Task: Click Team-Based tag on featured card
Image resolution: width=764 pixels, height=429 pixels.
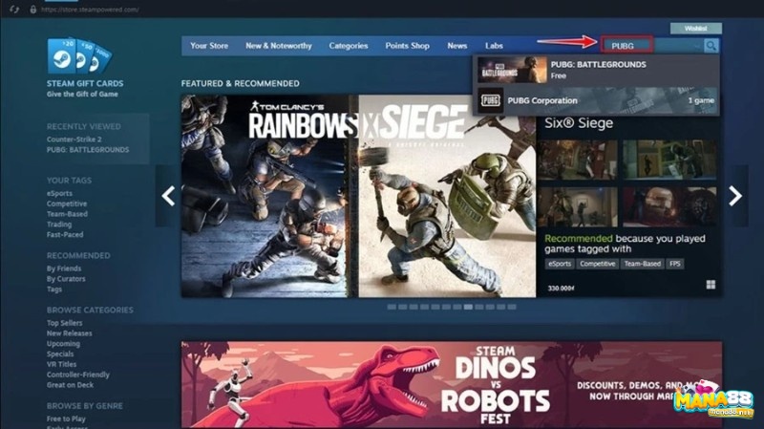Action: click(x=642, y=264)
